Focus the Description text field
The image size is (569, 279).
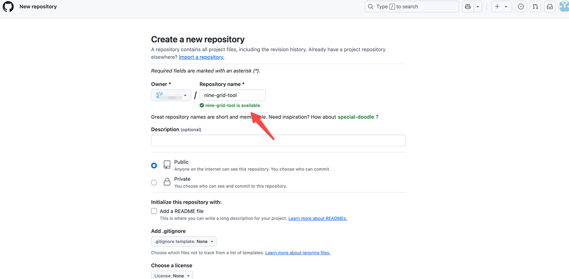tap(278, 141)
